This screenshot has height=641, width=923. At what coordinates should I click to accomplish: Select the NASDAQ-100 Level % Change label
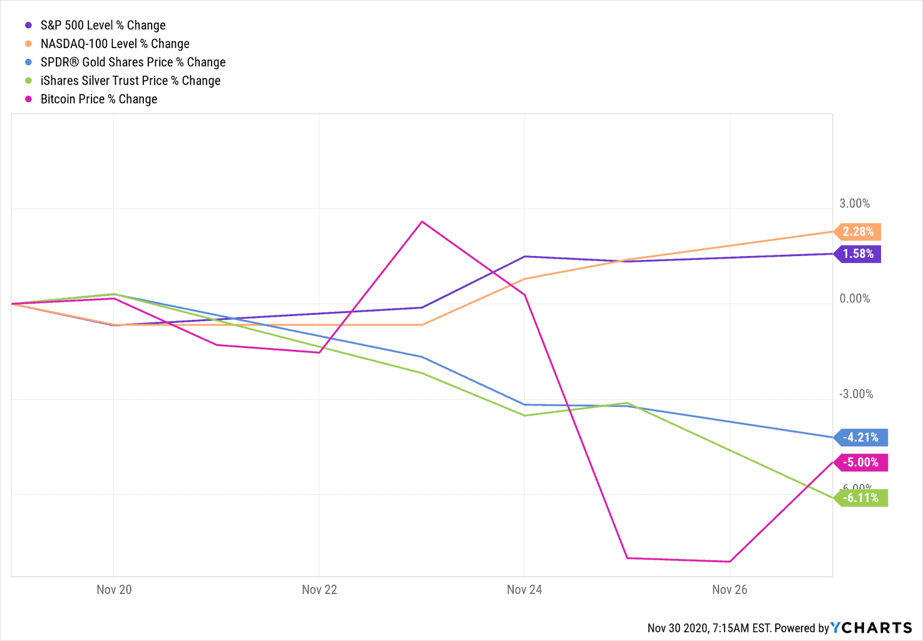(x=115, y=44)
